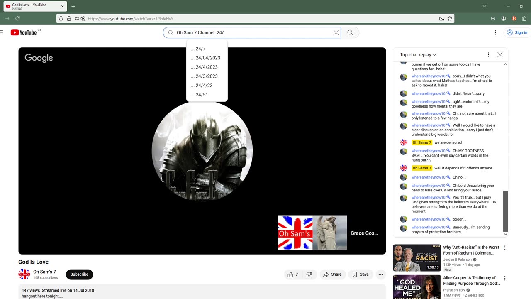Click the Grace Gos... end-screen title
This screenshot has height=299, width=531.
click(x=364, y=233)
